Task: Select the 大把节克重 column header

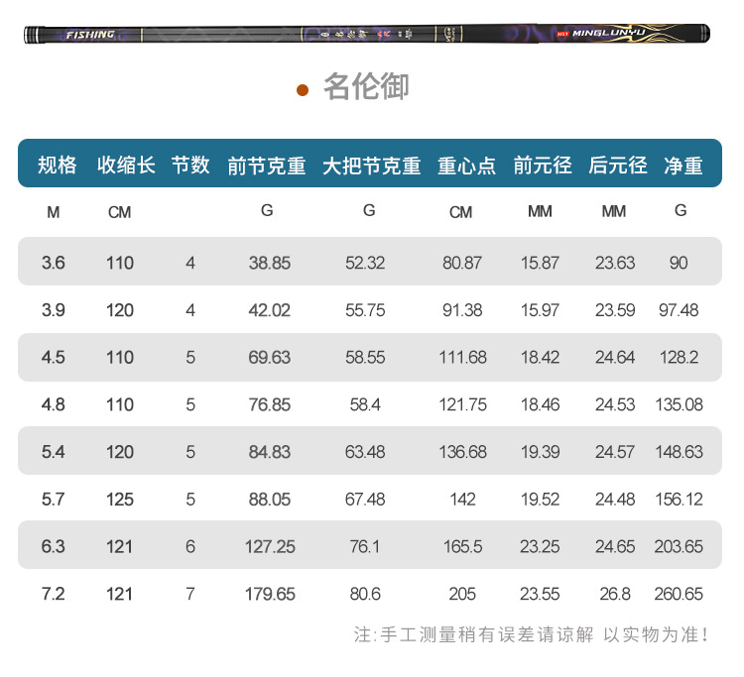Action: click(372, 166)
